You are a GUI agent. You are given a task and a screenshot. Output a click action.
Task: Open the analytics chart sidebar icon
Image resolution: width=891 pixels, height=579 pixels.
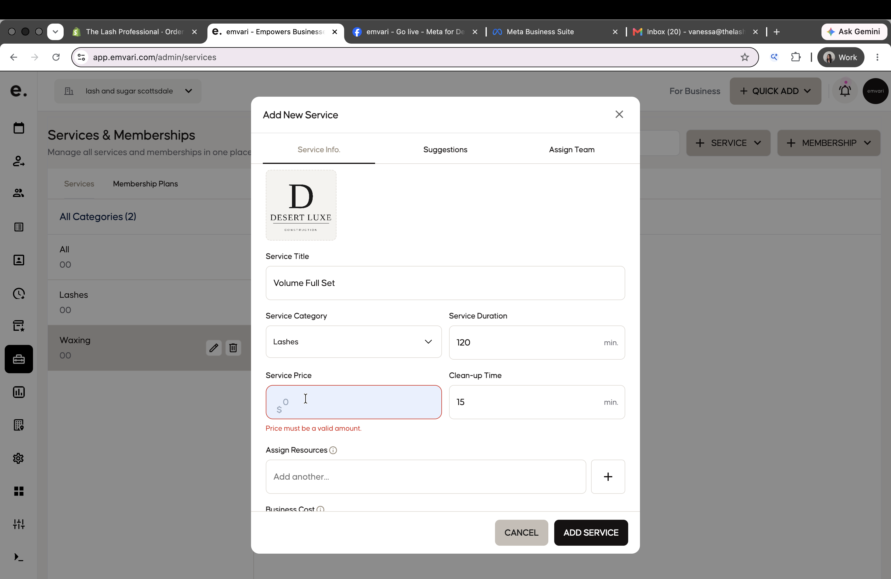pos(19,392)
